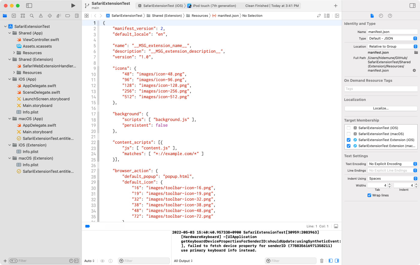Viewport: 420px width, 265px height.
Task: Open the related items grid menu
Action: pos(87,16)
